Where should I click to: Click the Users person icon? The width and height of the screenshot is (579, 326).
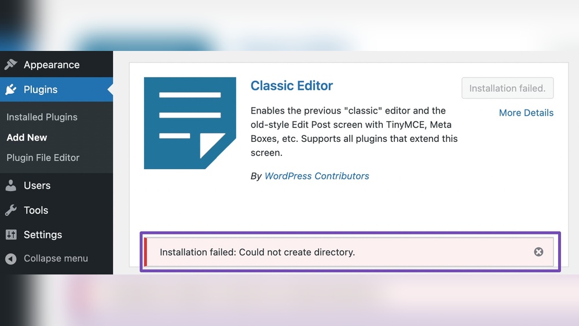11,185
